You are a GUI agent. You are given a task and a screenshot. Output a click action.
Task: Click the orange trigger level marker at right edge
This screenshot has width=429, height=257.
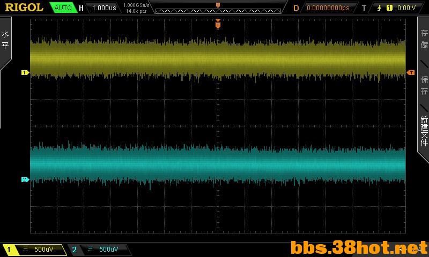coord(411,73)
